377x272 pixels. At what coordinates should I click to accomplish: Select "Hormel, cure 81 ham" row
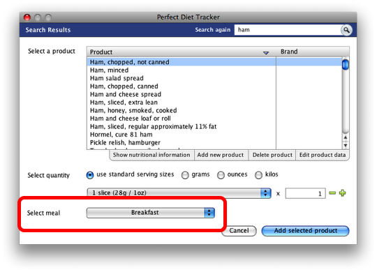click(214, 135)
